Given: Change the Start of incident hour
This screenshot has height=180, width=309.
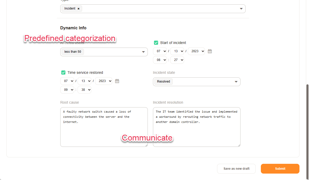Looking at the screenshot, I should pyautogui.click(x=160, y=60).
